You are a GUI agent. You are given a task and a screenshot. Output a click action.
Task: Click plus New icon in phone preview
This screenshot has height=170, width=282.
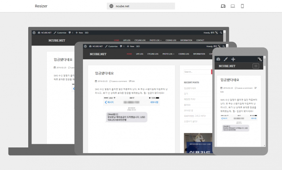233,59
